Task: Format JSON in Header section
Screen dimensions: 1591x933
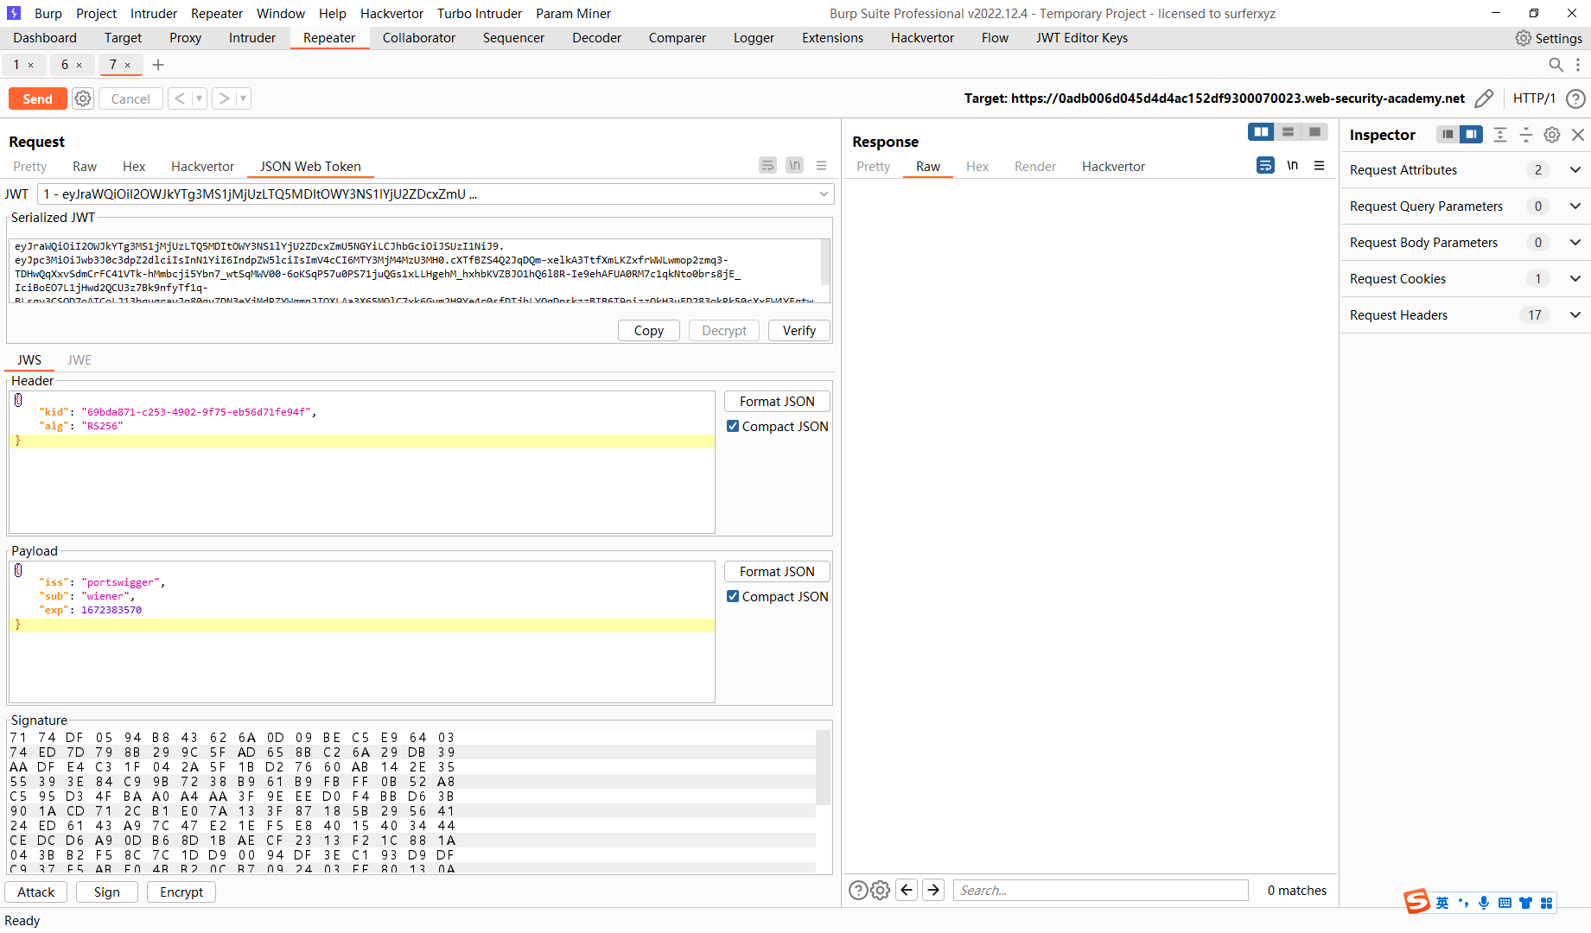Action: pyautogui.click(x=777, y=402)
